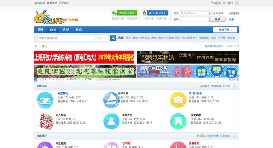Open the 艺术圈 forum icon
Viewport: 273px width, 148px height.
click(x=111, y=145)
